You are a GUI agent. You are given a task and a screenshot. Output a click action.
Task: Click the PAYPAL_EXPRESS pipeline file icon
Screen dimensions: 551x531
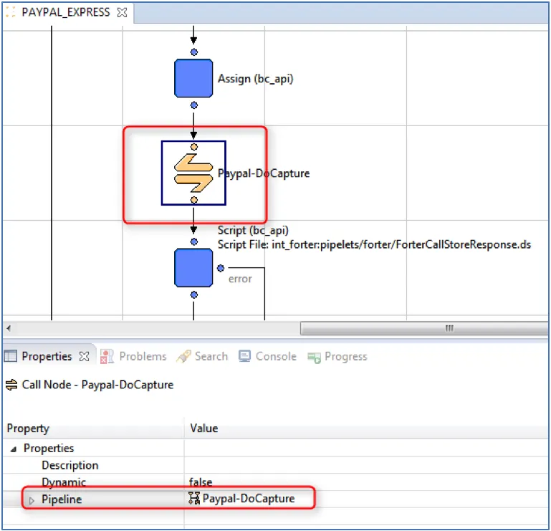click(11, 12)
